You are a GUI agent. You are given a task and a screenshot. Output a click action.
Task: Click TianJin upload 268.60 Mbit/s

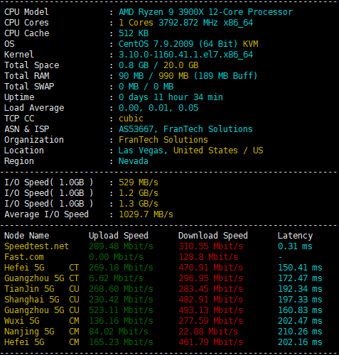121,289
